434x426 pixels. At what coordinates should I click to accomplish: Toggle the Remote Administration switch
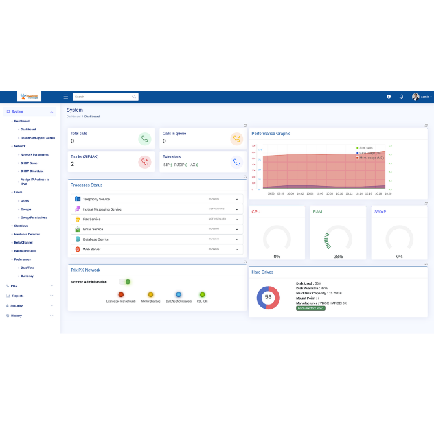point(124,282)
